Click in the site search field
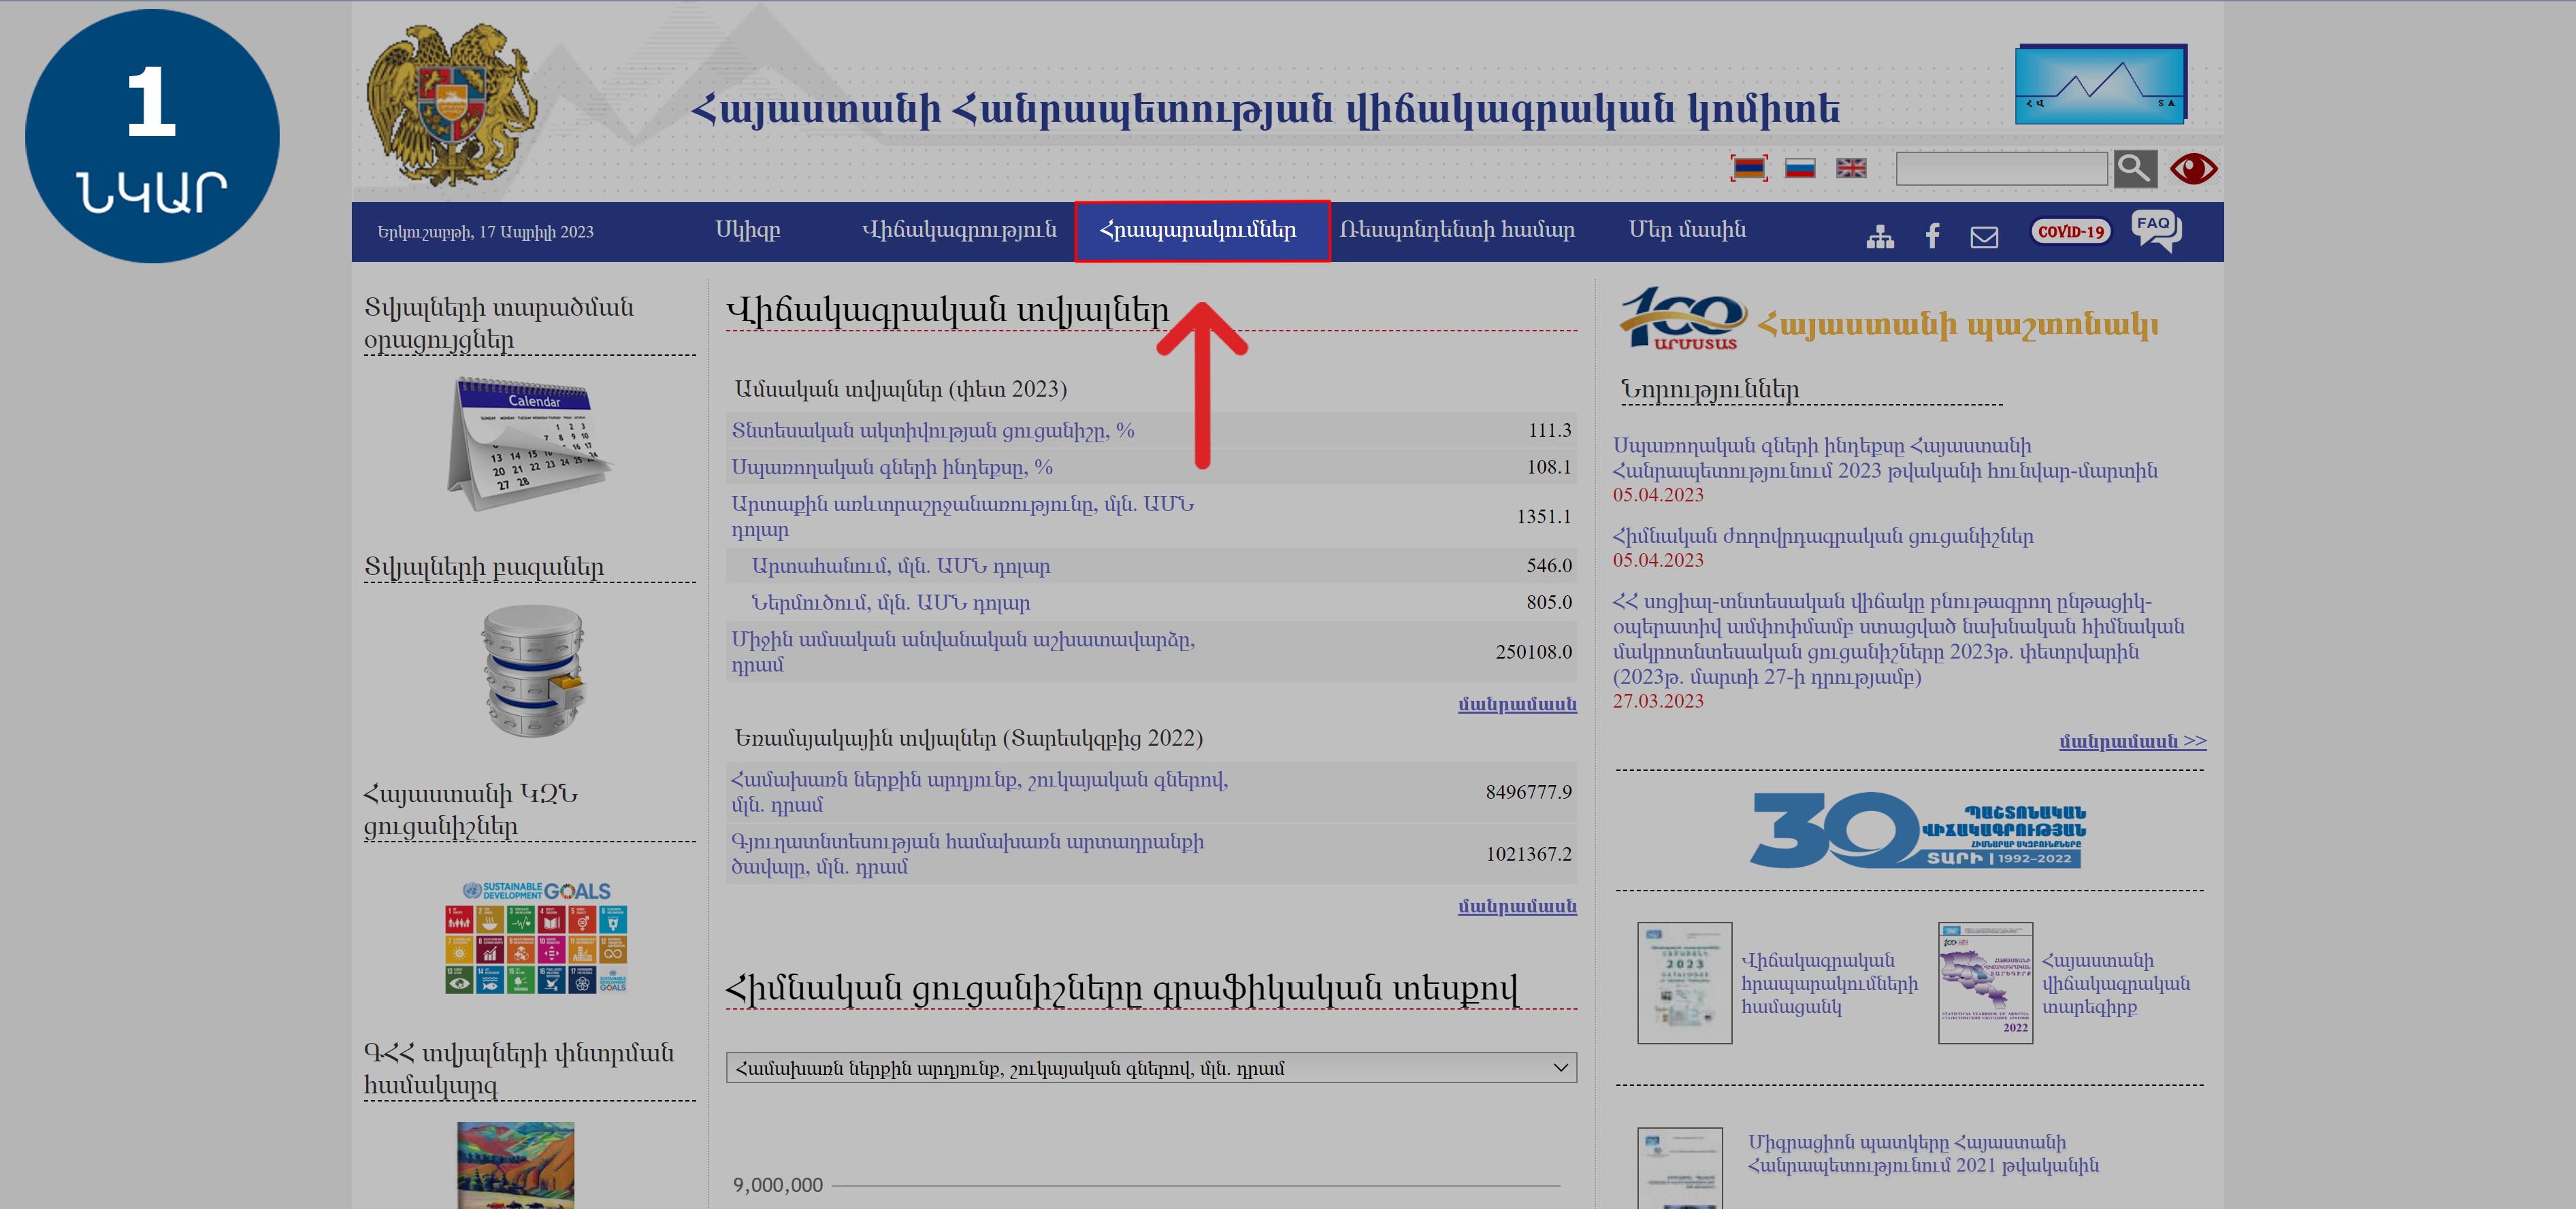2576x1209 pixels. tap(2001, 168)
